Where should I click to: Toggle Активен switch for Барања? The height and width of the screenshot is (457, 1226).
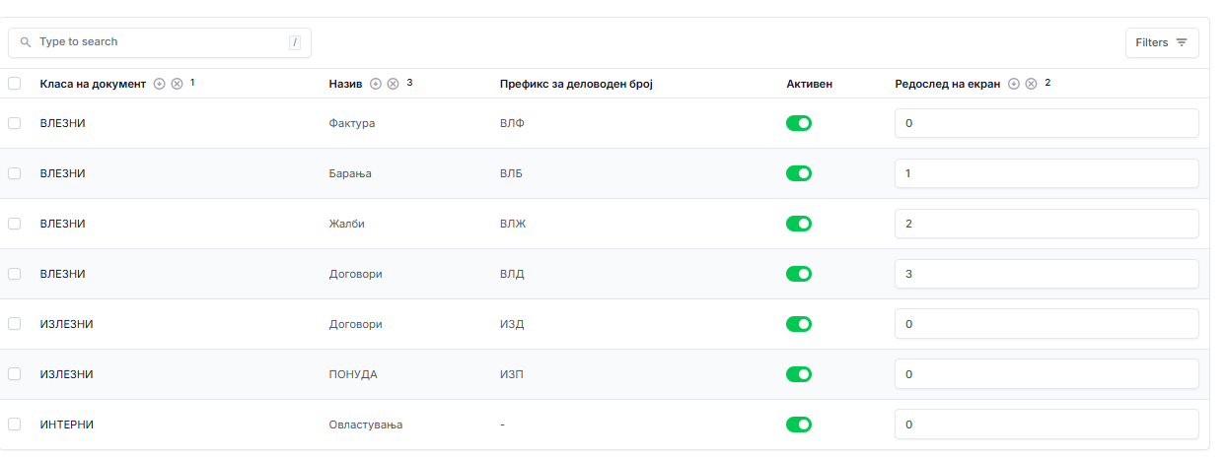[799, 173]
